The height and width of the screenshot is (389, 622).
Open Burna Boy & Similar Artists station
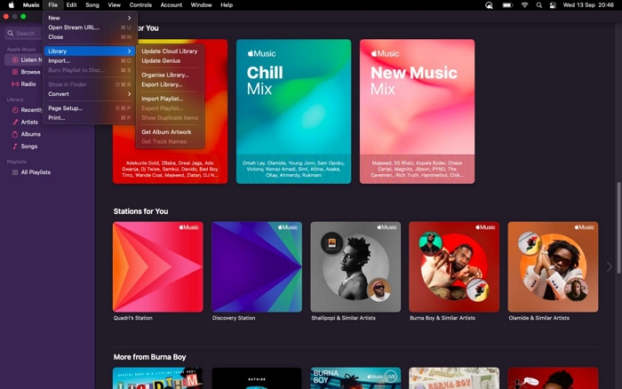pyautogui.click(x=454, y=266)
